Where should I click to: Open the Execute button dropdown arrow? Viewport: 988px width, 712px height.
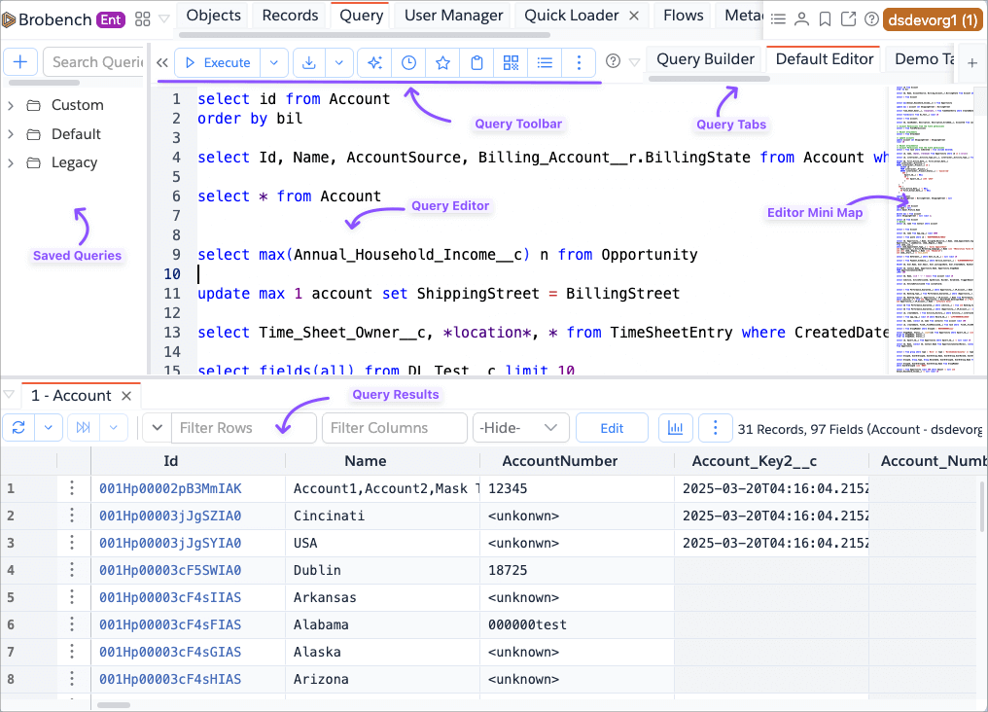[x=274, y=62]
